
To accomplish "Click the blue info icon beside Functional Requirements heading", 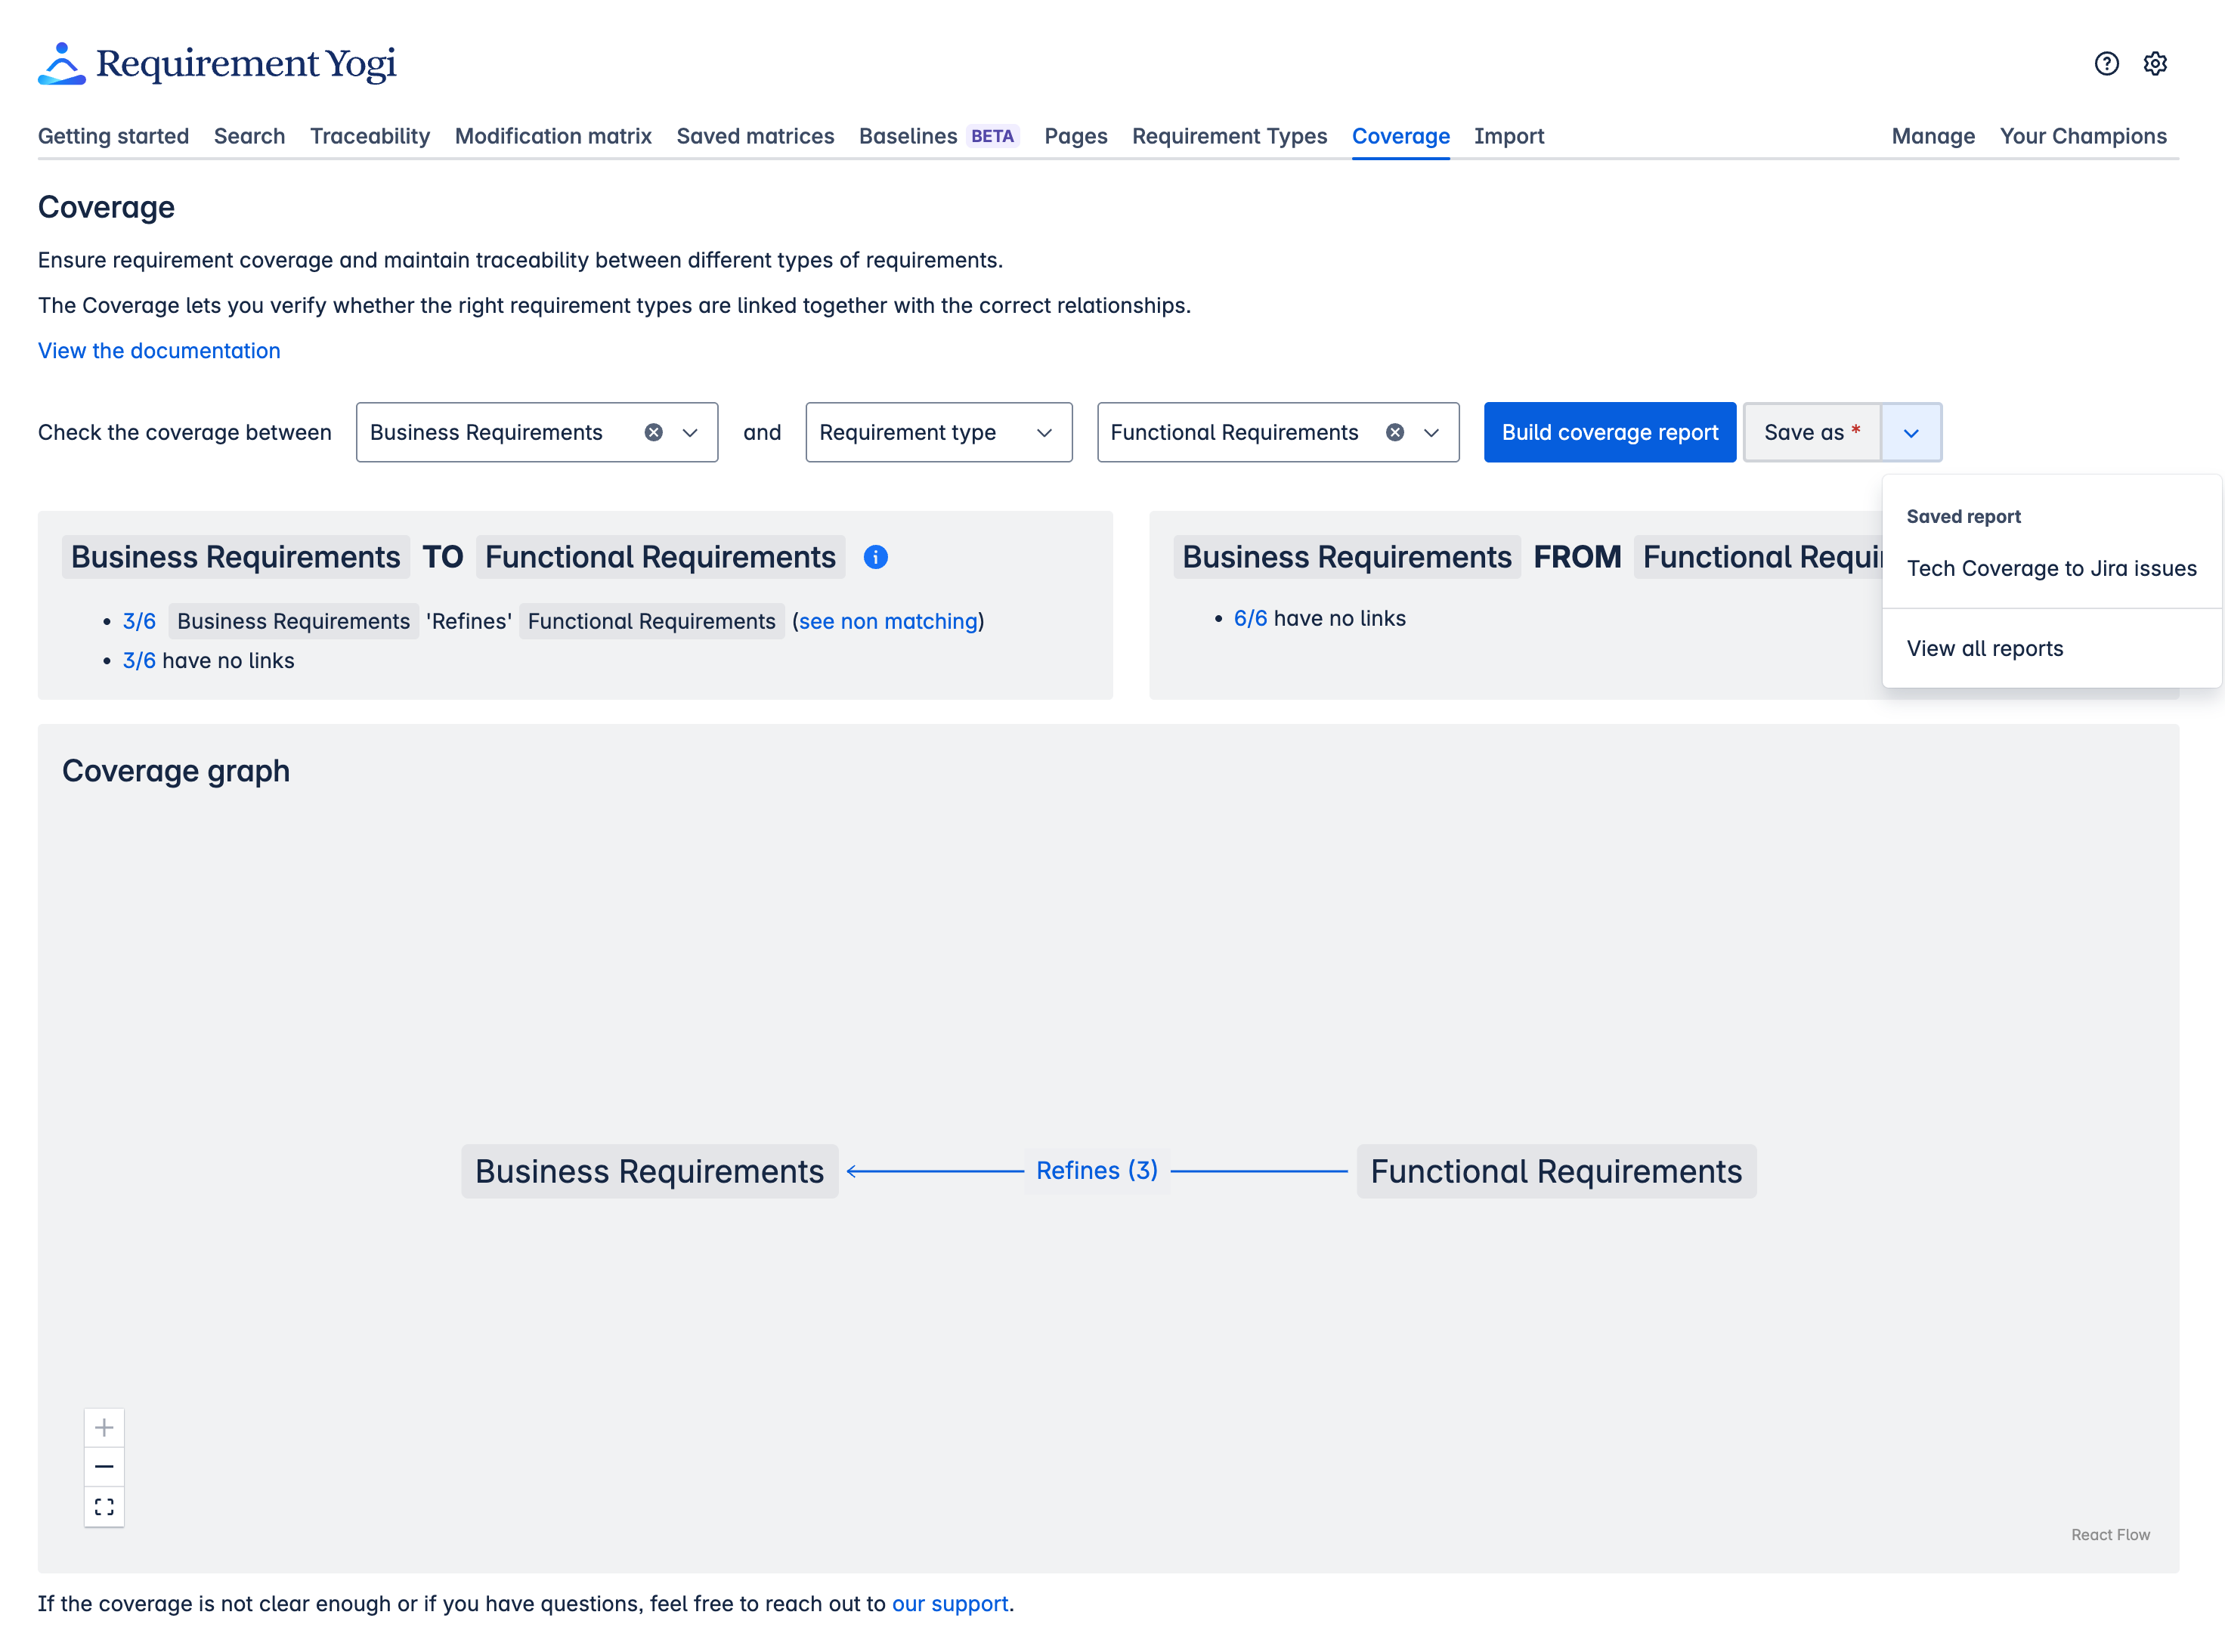I will click(x=875, y=557).
